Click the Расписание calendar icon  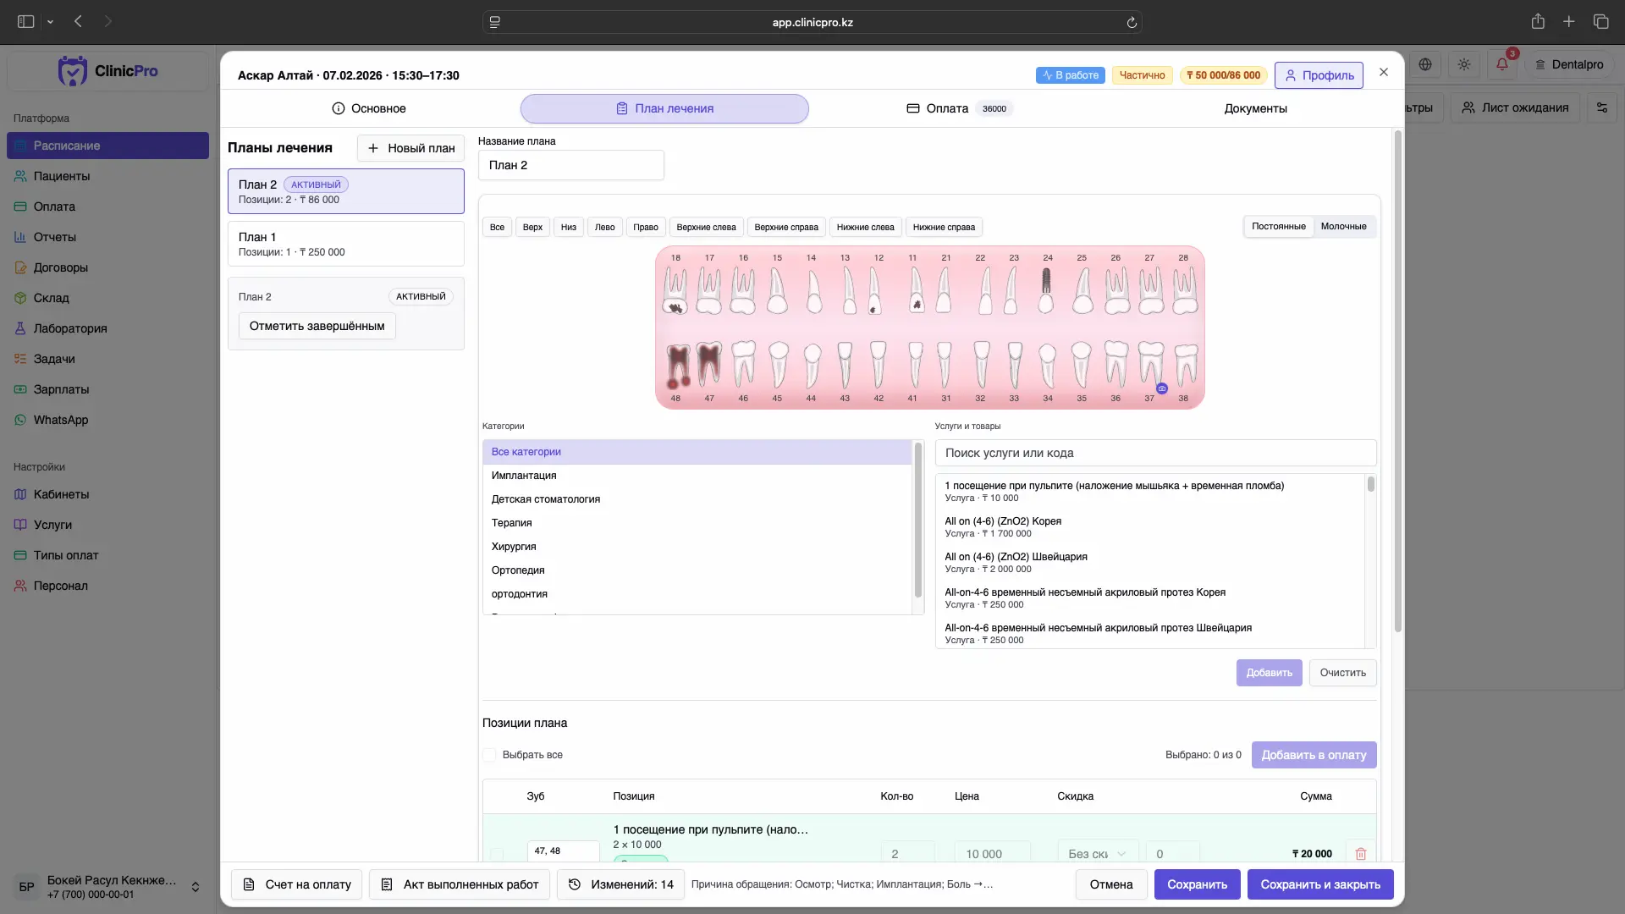20,146
